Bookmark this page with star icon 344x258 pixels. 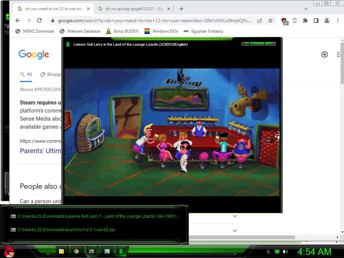point(270,20)
